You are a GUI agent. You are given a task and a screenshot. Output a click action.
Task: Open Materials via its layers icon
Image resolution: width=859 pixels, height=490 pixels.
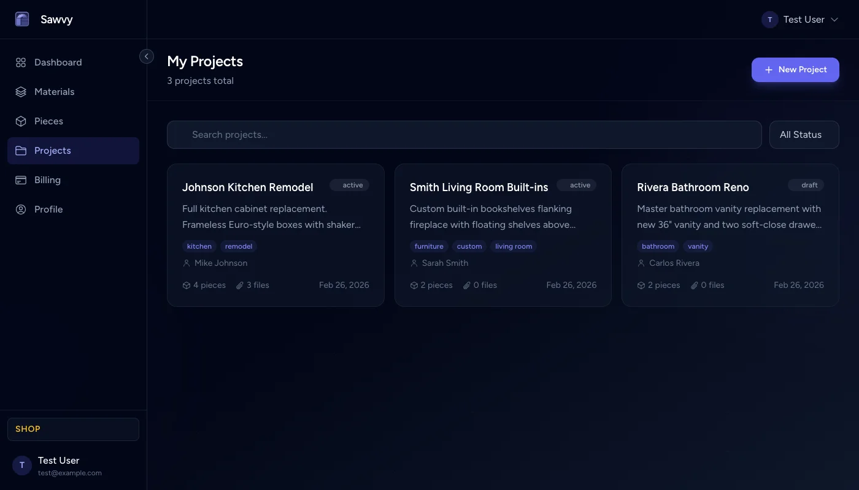20,91
